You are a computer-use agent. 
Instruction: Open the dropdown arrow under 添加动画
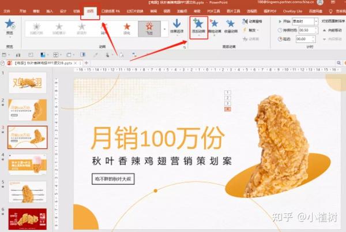198,35
